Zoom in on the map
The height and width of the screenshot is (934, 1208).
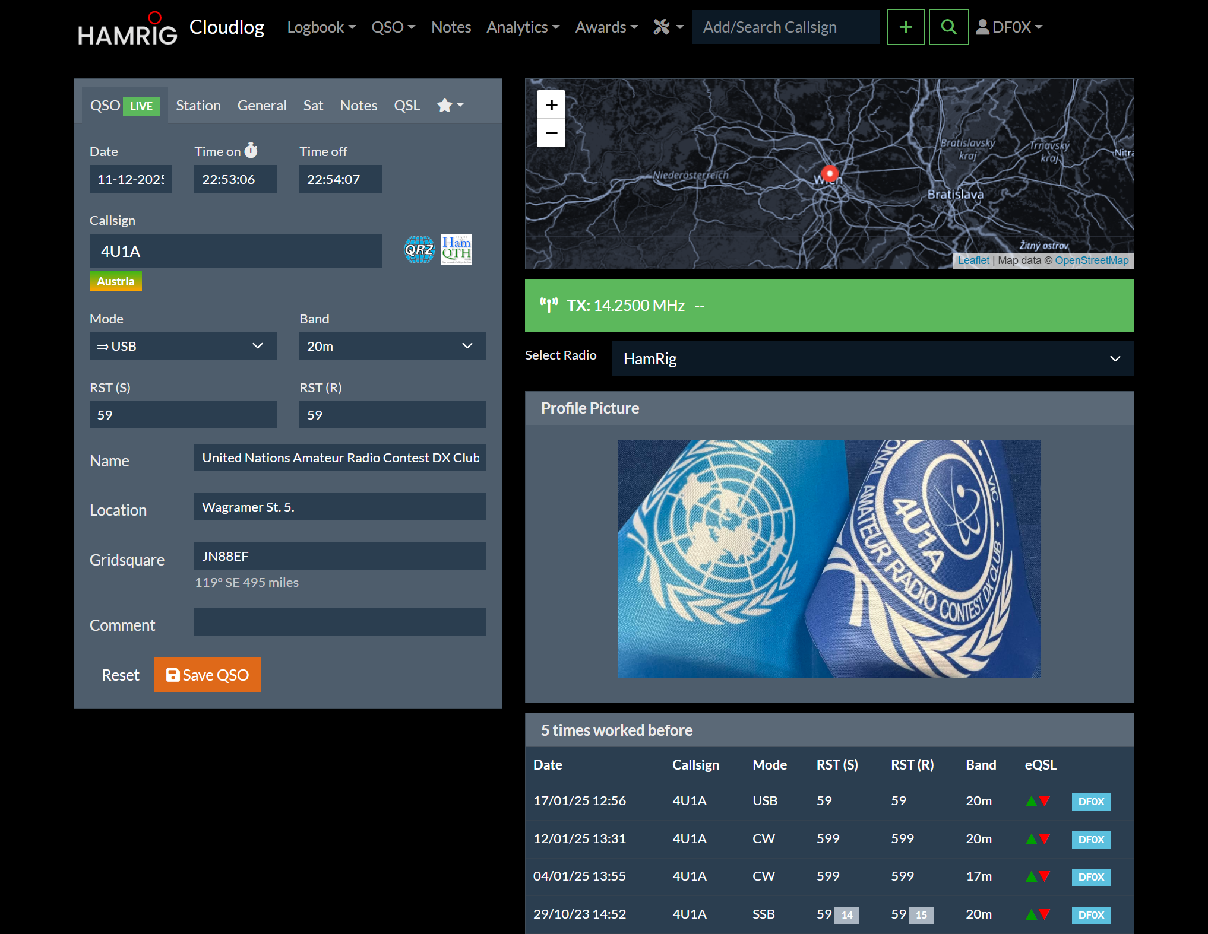point(551,105)
